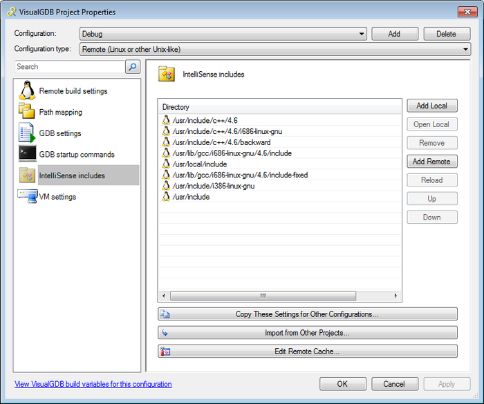Click the icon on Edit Remote Cache button
Viewport: 484px width, 404px height.
(165, 352)
